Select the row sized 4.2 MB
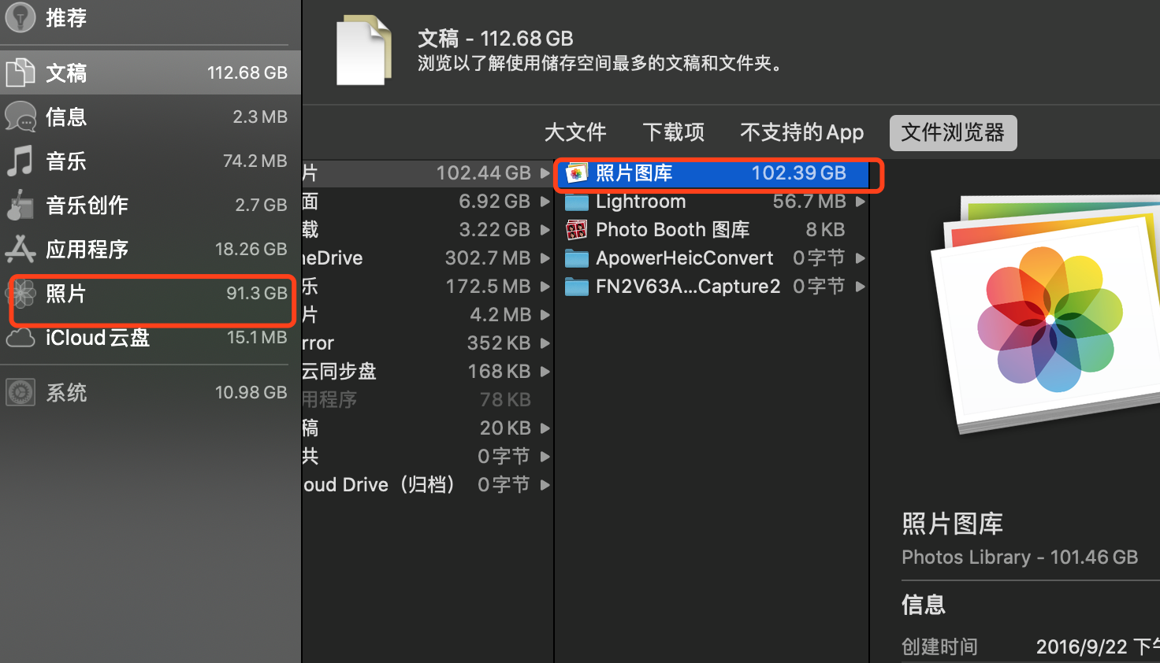Image resolution: width=1160 pixels, height=663 pixels. (x=427, y=315)
